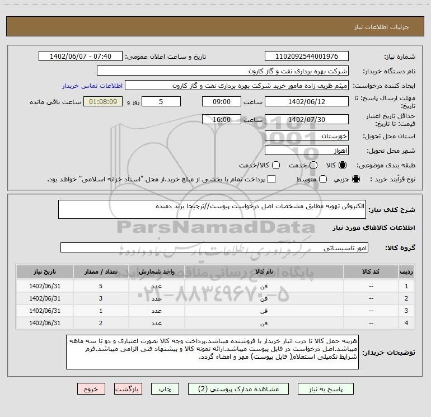This screenshot has height=417, width=431.
Task: Click remaining time countdown 01:08:09
Action: tap(103, 101)
